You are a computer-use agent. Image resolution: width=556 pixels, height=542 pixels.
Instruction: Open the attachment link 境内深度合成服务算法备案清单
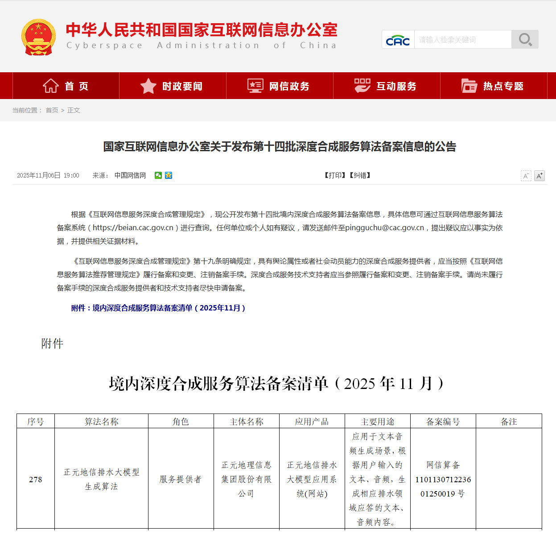coord(158,308)
